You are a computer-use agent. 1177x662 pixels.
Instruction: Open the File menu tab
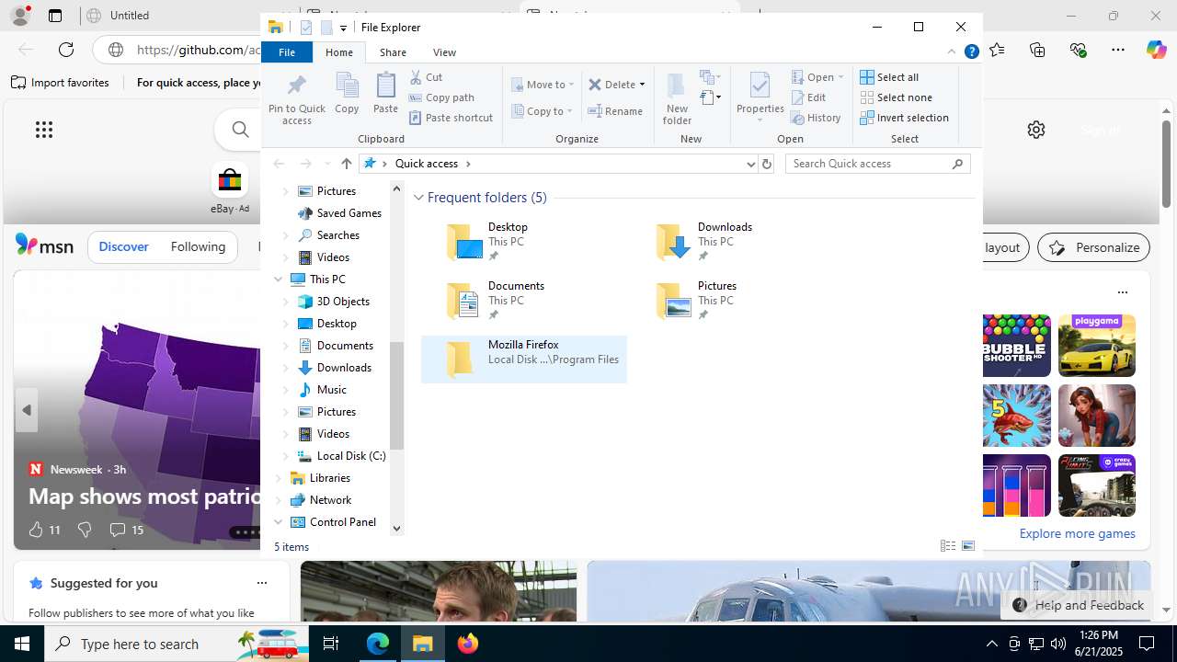pyautogui.click(x=287, y=52)
